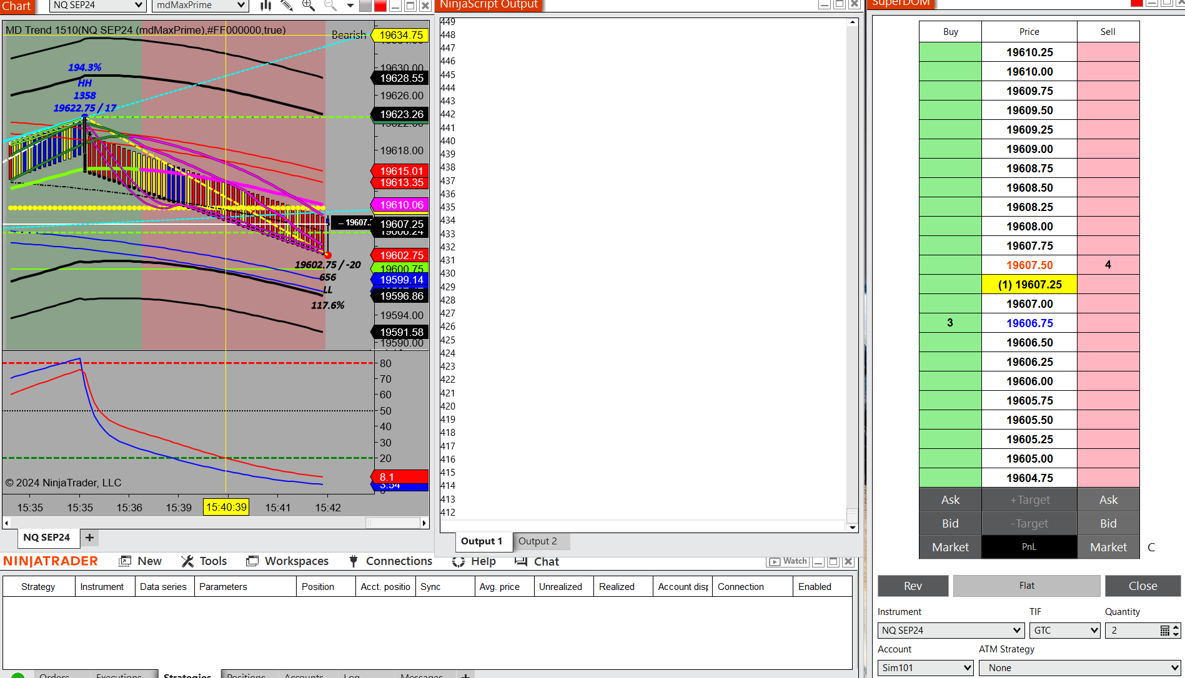
Task: Click the green connection status indicator
Action: 17,676
